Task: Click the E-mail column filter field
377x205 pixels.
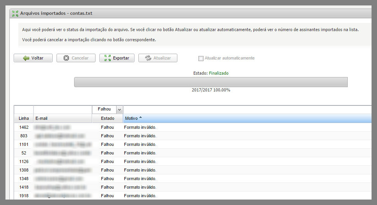Action: (x=63, y=110)
